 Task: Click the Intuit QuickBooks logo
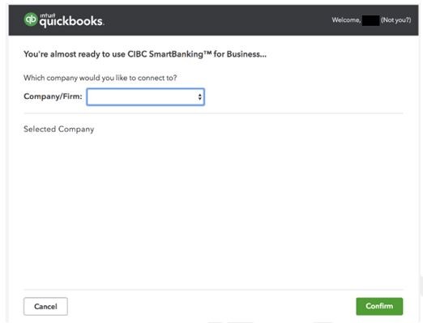click(63, 20)
